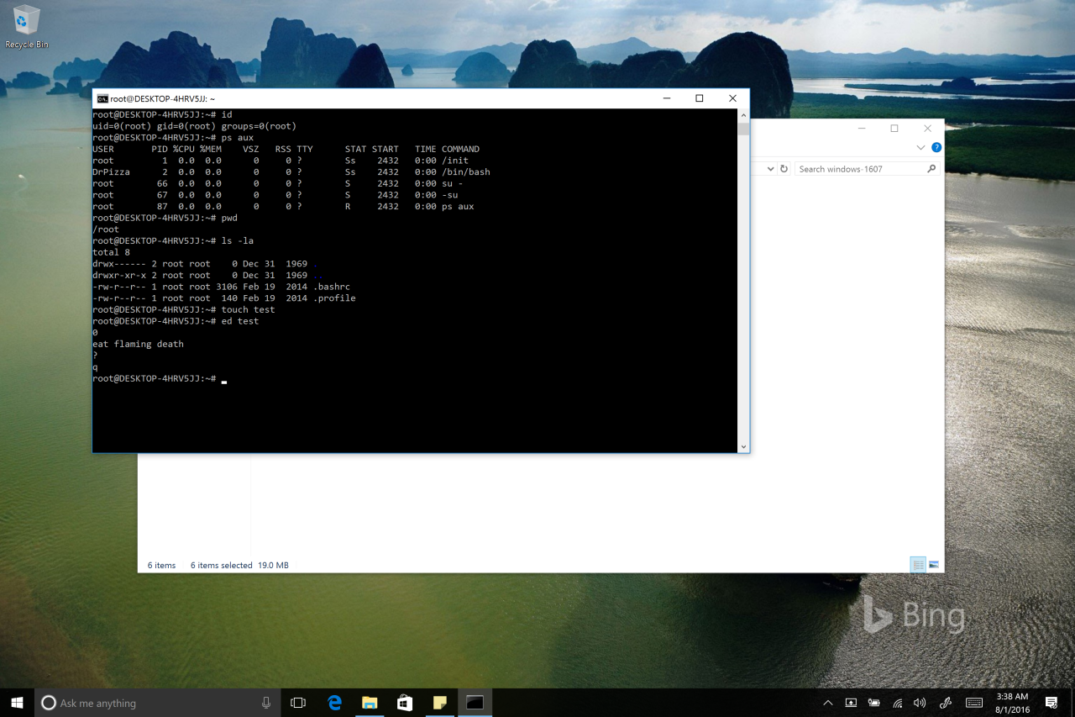This screenshot has width=1075, height=717.
Task: Open Sticky Notes from the taskbar
Action: (x=439, y=703)
